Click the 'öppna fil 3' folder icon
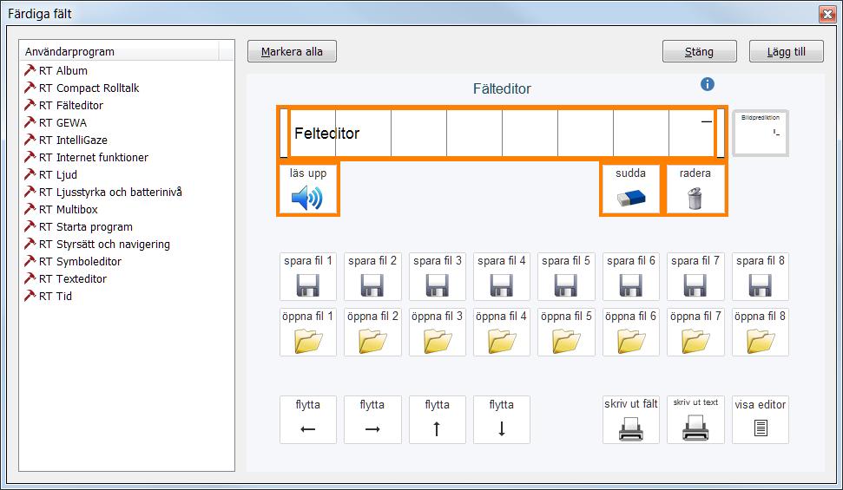The height and width of the screenshot is (490, 843). tap(438, 341)
